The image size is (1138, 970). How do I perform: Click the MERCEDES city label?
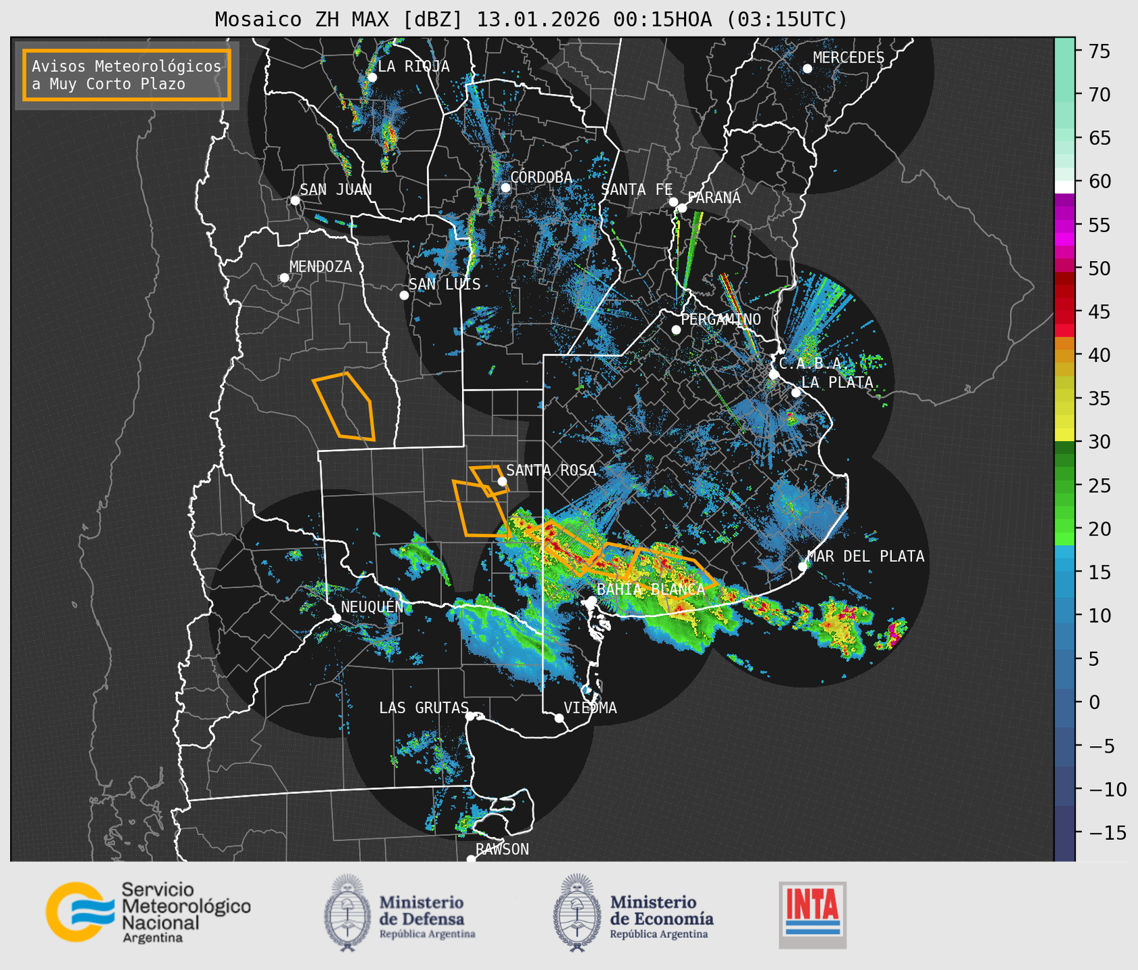click(849, 58)
